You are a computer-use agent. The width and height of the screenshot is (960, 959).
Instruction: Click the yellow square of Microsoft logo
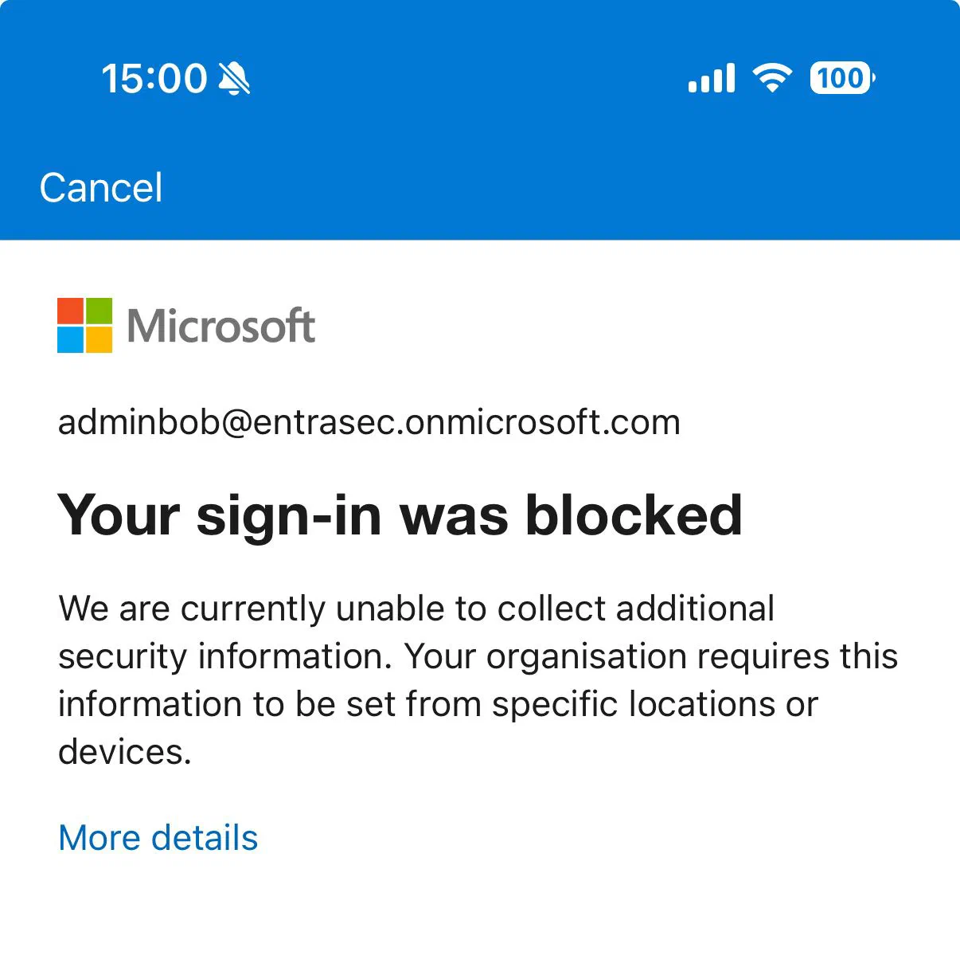[100, 340]
